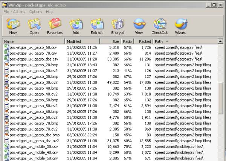
Task: Click the scrollbar up arrow
Action: click(x=220, y=41)
